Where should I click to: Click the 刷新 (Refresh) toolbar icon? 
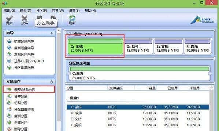(x=72, y=18)
